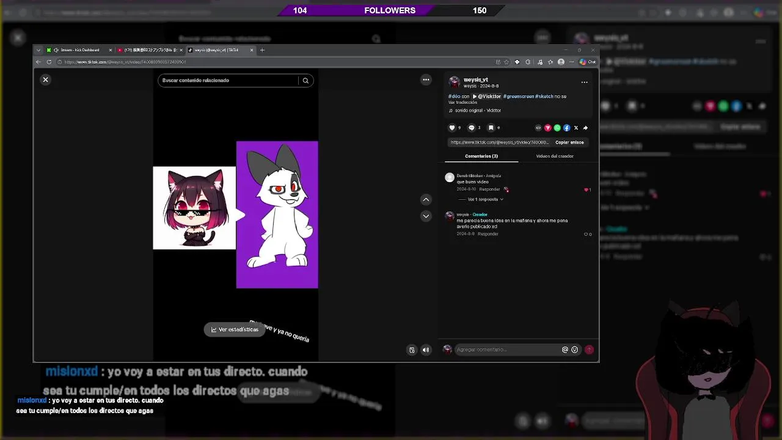Post comment with red send arrow
This screenshot has height=440, width=782.
[589, 350]
